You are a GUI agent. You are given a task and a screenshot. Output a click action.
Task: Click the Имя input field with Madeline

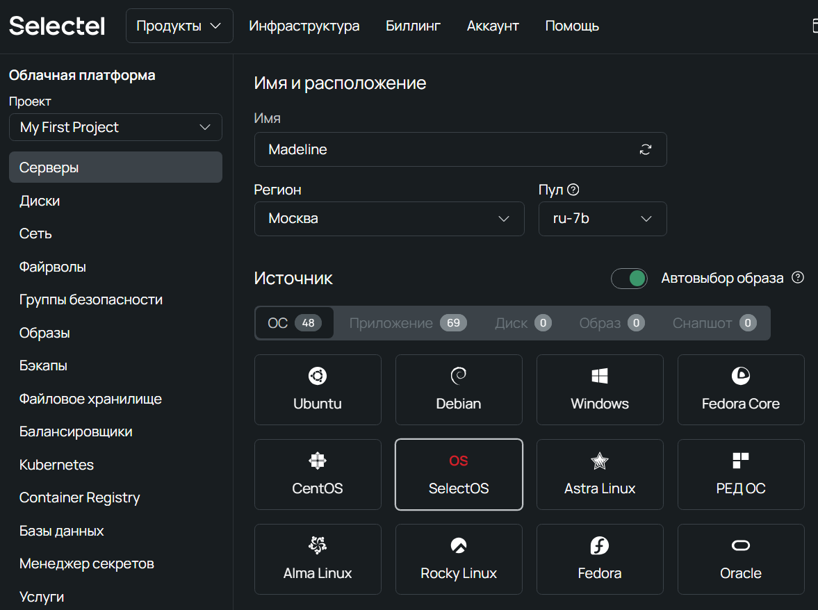point(445,149)
